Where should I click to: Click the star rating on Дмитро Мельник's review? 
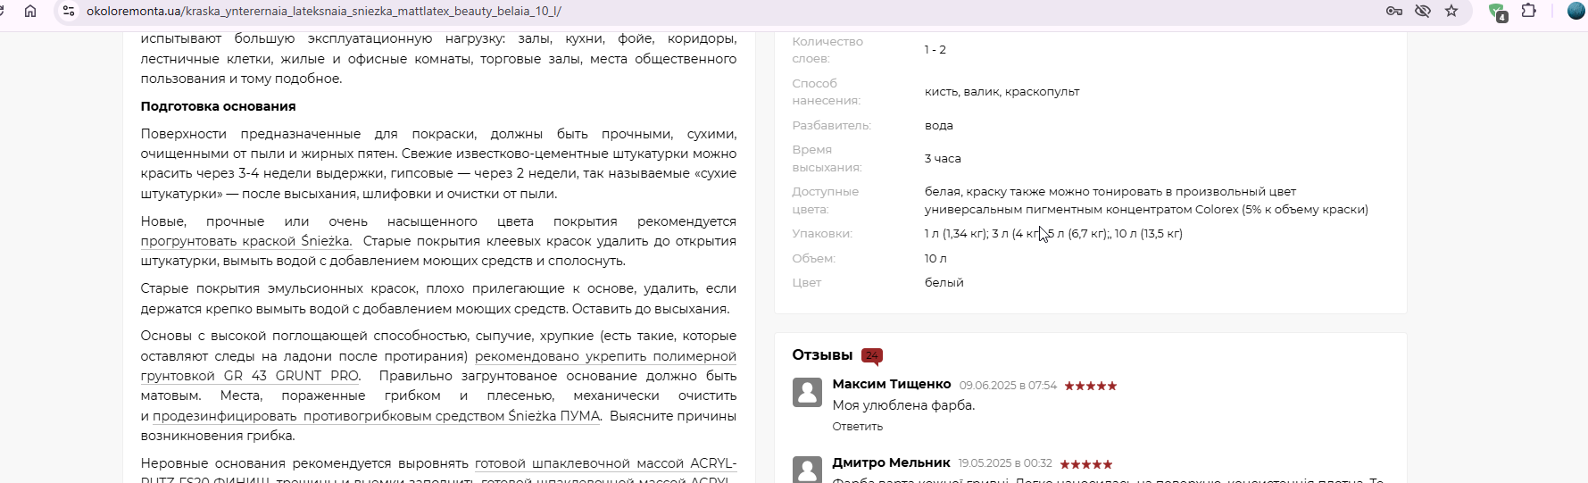1085,464
